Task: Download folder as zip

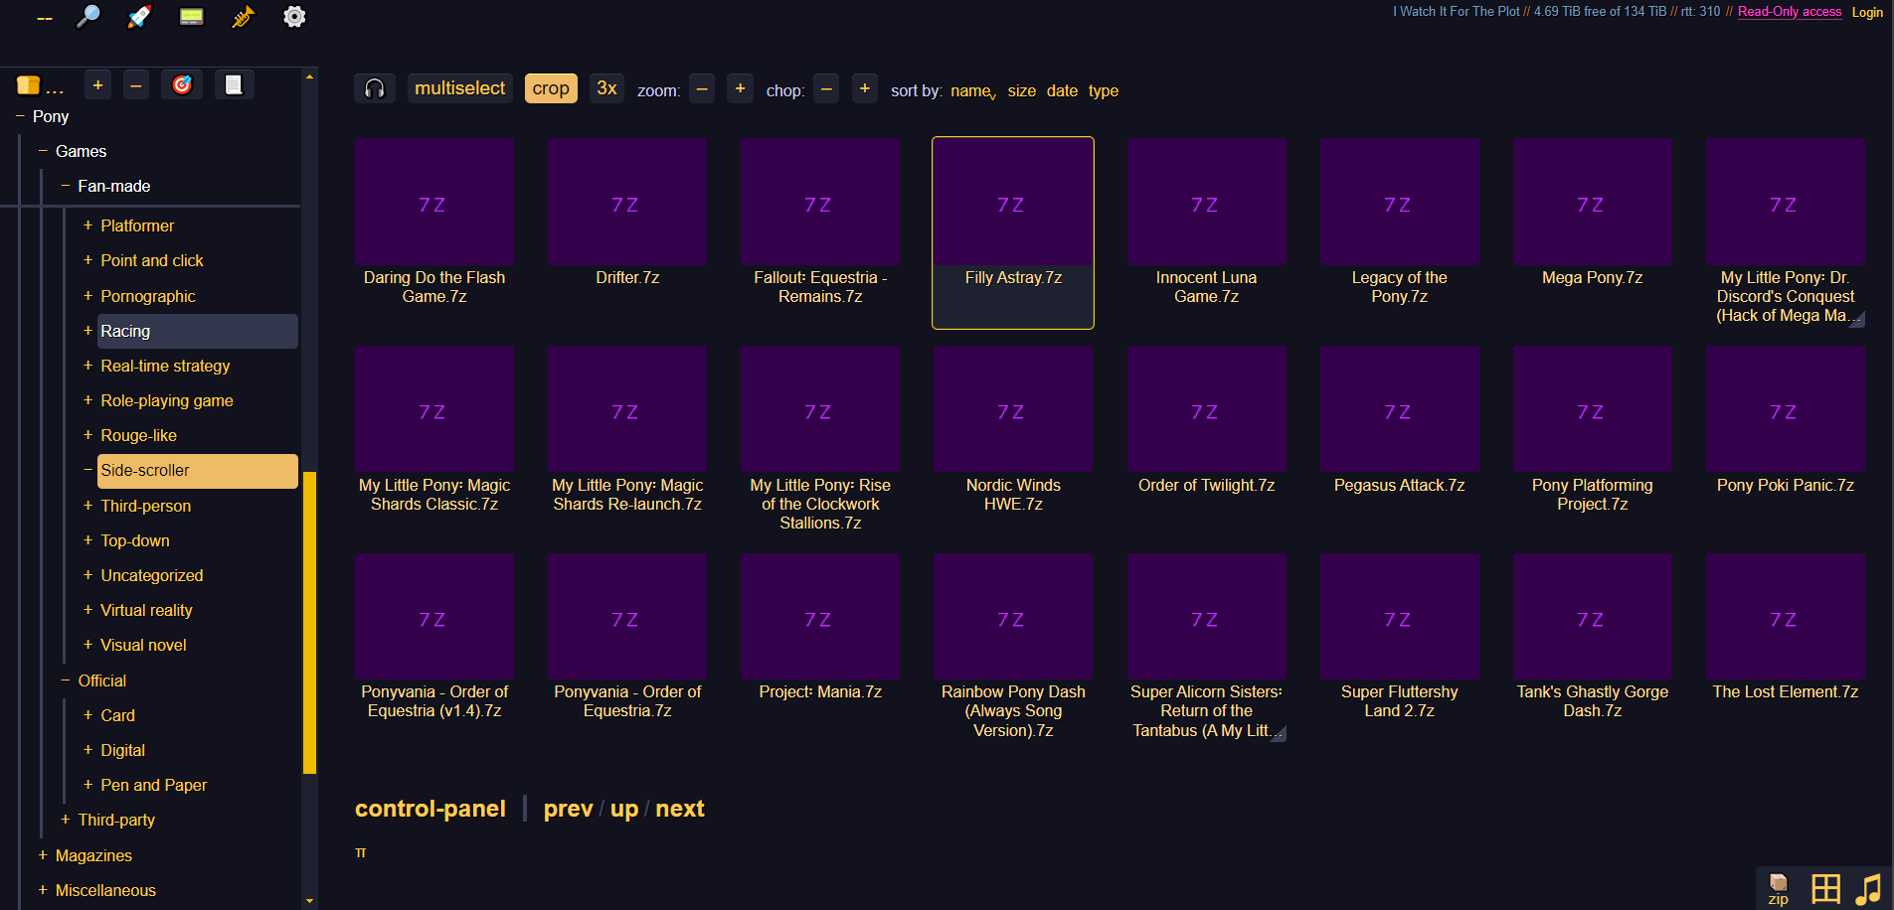Action: point(1779,888)
